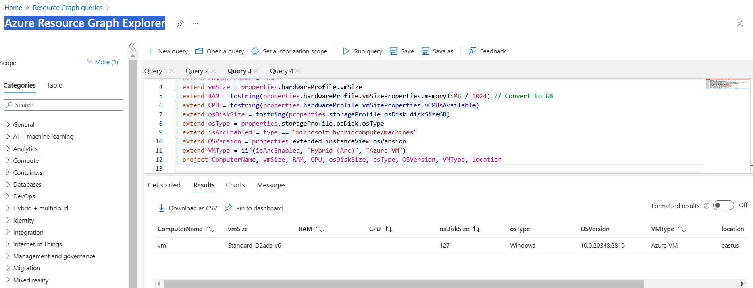
Task: Close the Resource Graph Explorer blade
Action: [740, 23]
